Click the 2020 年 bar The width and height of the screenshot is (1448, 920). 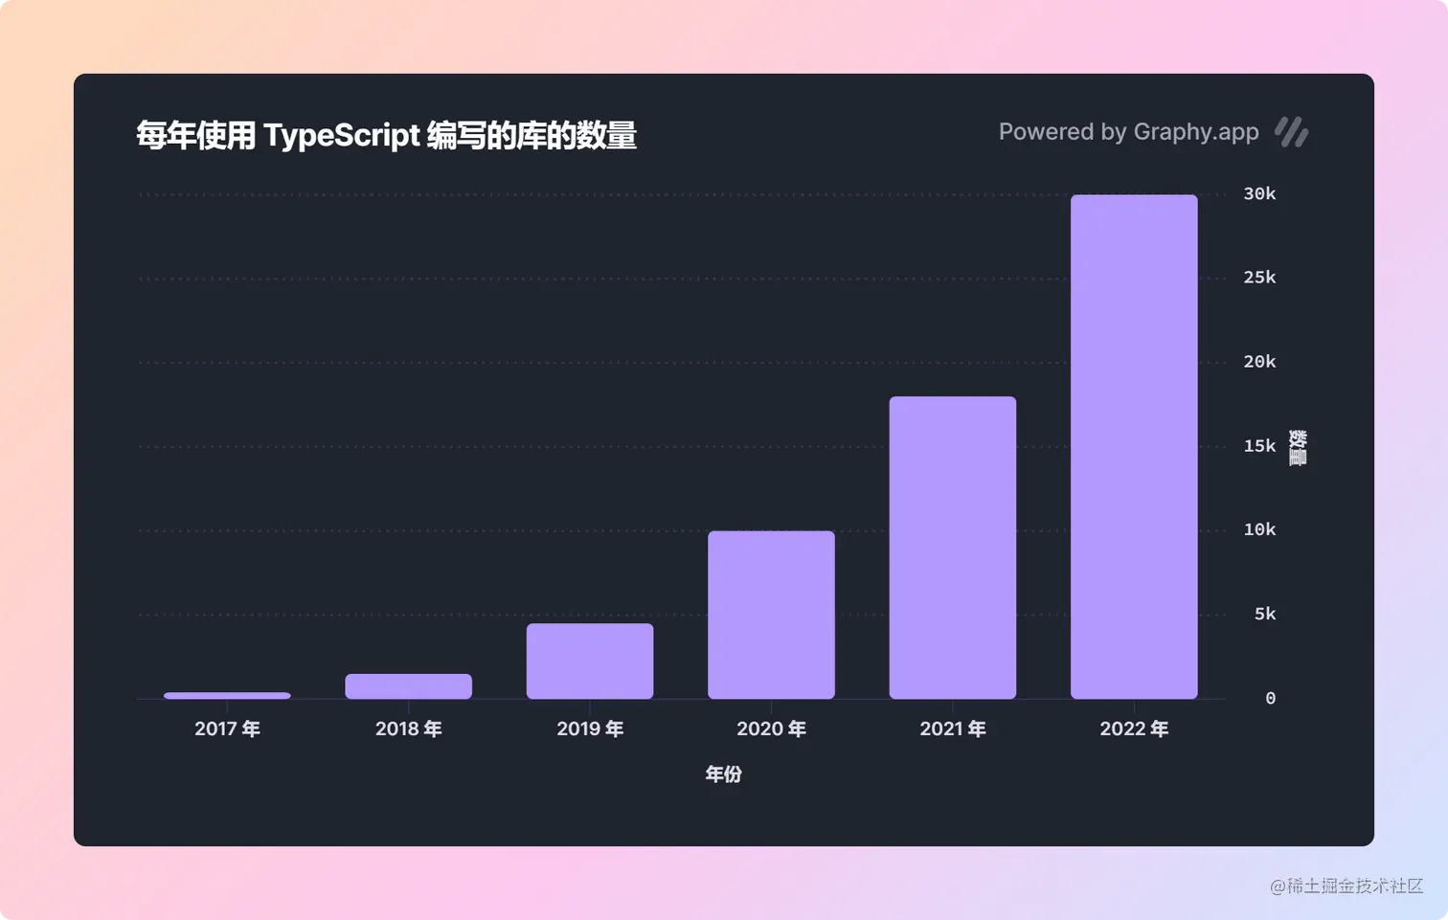(x=771, y=613)
